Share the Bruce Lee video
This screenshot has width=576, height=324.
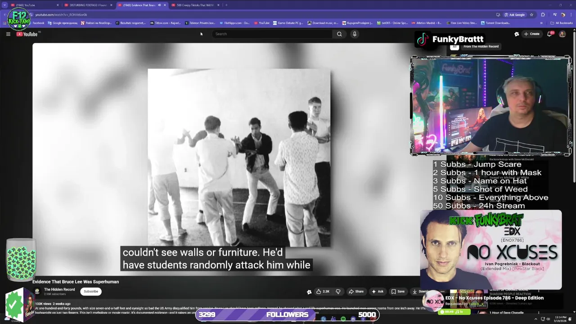[x=356, y=292]
